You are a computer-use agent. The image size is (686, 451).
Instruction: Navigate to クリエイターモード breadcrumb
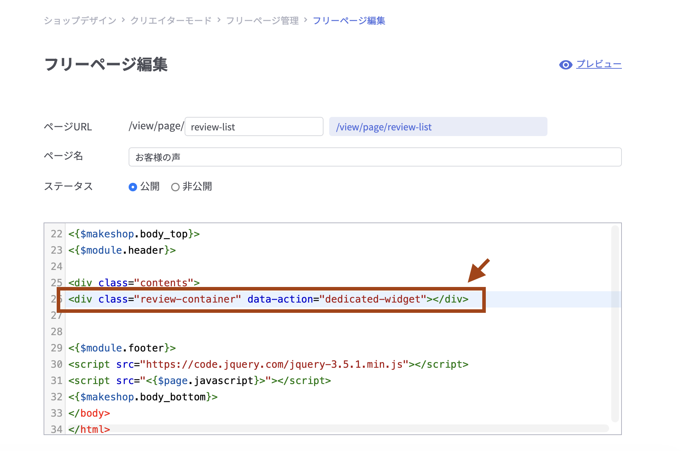point(171,21)
